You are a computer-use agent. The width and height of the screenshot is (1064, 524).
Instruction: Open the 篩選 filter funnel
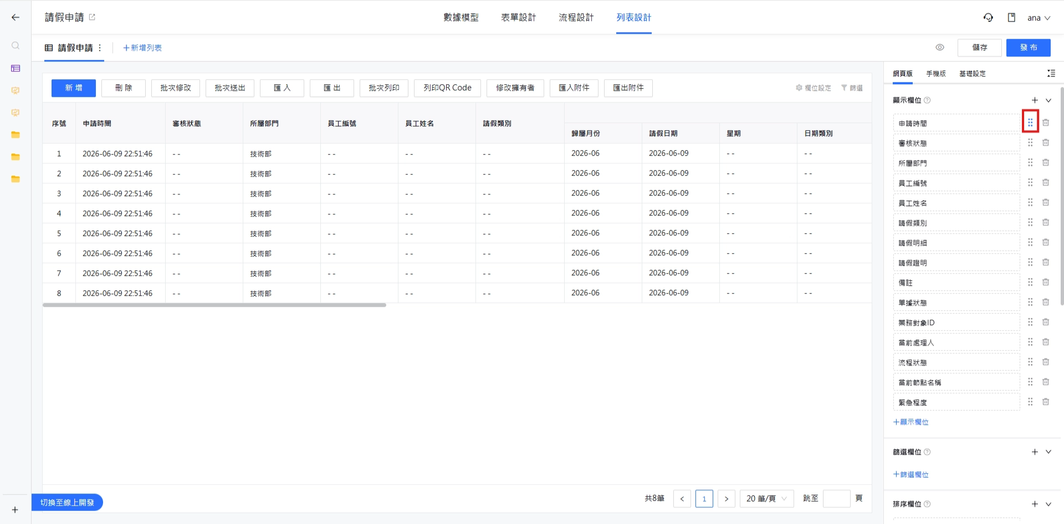pyautogui.click(x=852, y=88)
